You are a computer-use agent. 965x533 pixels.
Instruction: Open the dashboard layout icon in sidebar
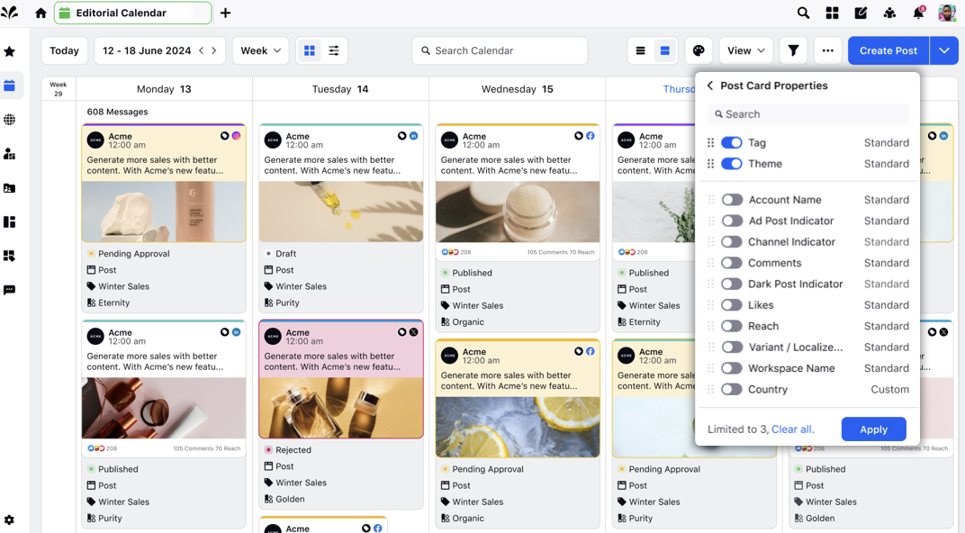(x=10, y=221)
